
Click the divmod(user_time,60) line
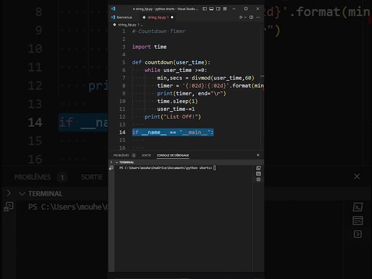click(205, 78)
